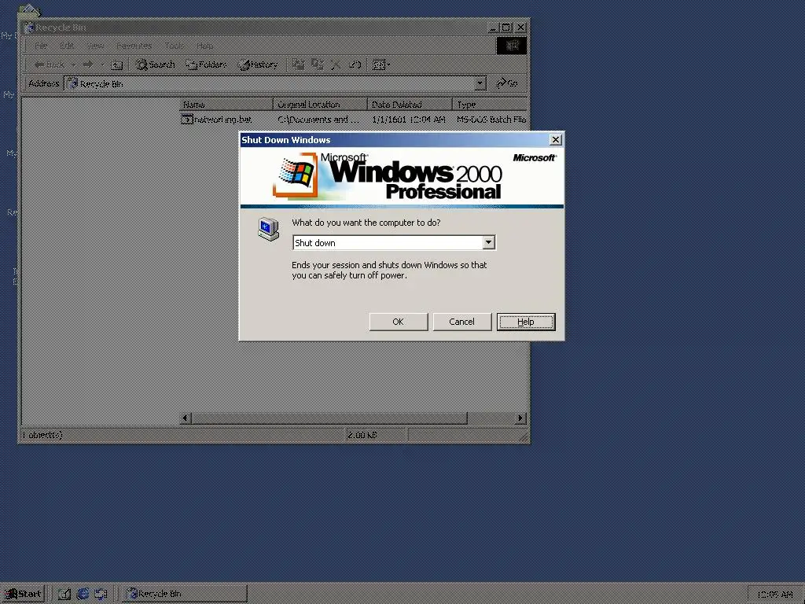
Task: Click the Recycle Bin icon in the address field
Action: (x=72, y=83)
